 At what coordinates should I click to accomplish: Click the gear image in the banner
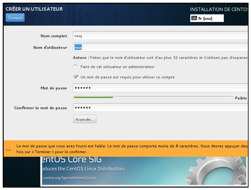pos(216,171)
